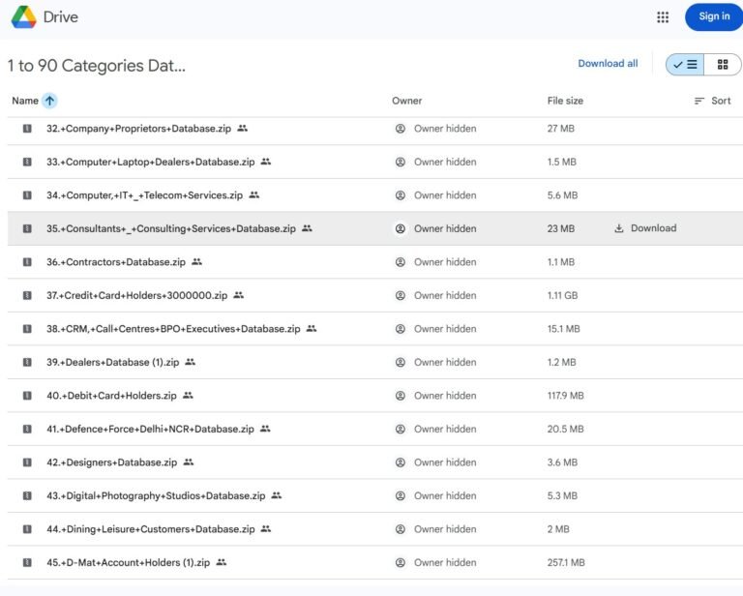The width and height of the screenshot is (743, 596).
Task: Select 33.+Computer+Laptop+Dealers+Database.zip file name
Action: (151, 162)
